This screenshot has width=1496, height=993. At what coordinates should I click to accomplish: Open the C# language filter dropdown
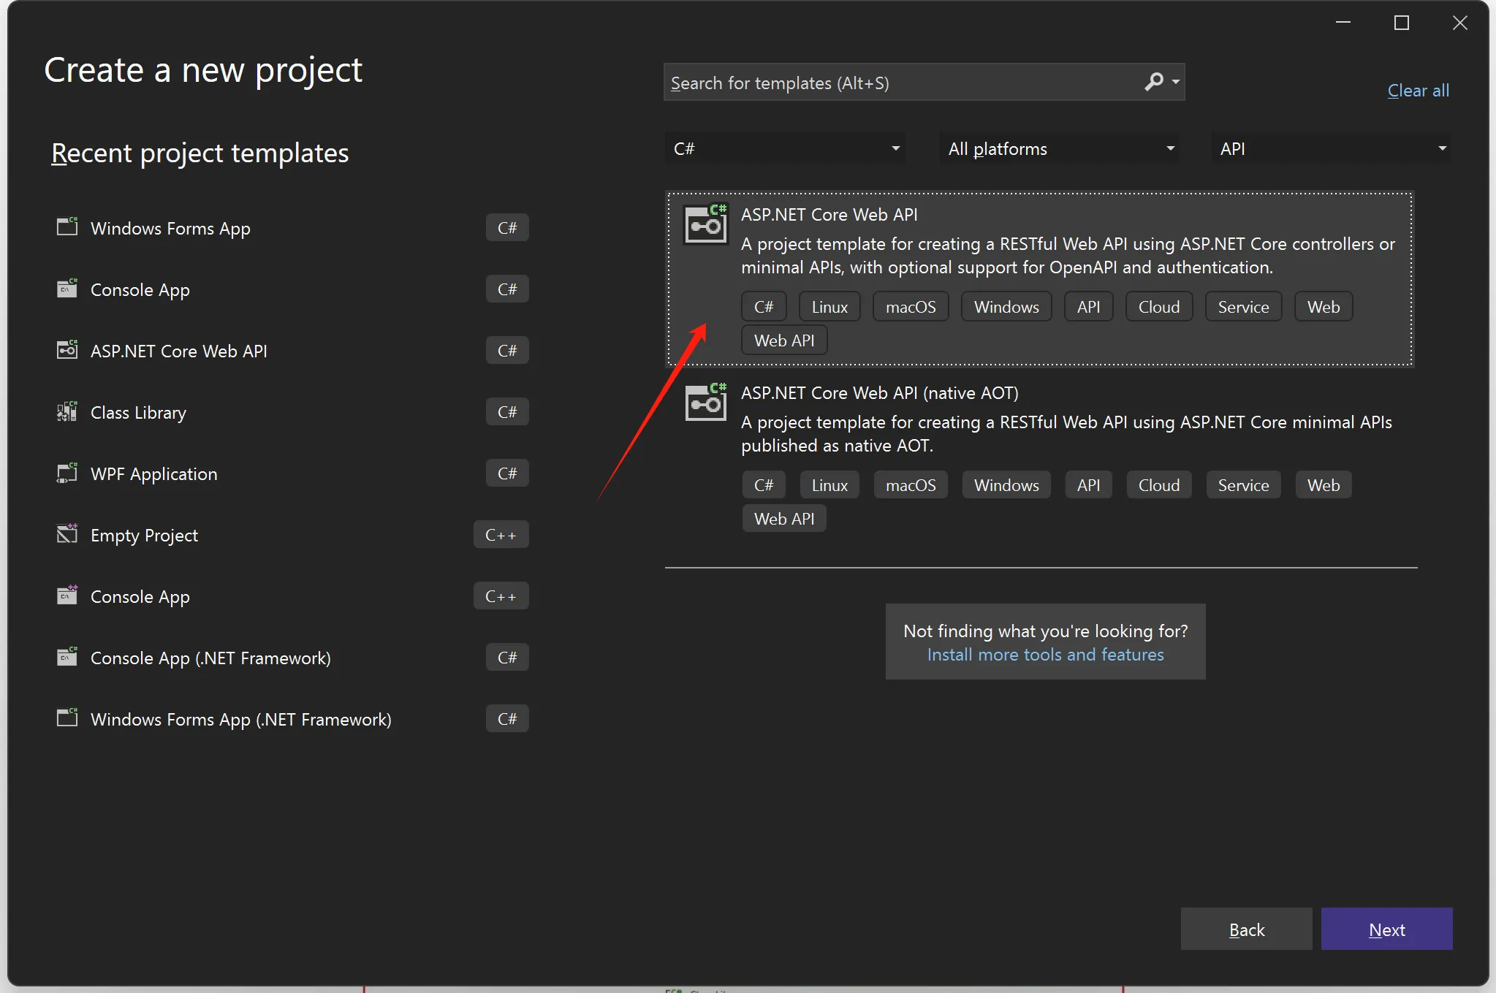[785, 148]
